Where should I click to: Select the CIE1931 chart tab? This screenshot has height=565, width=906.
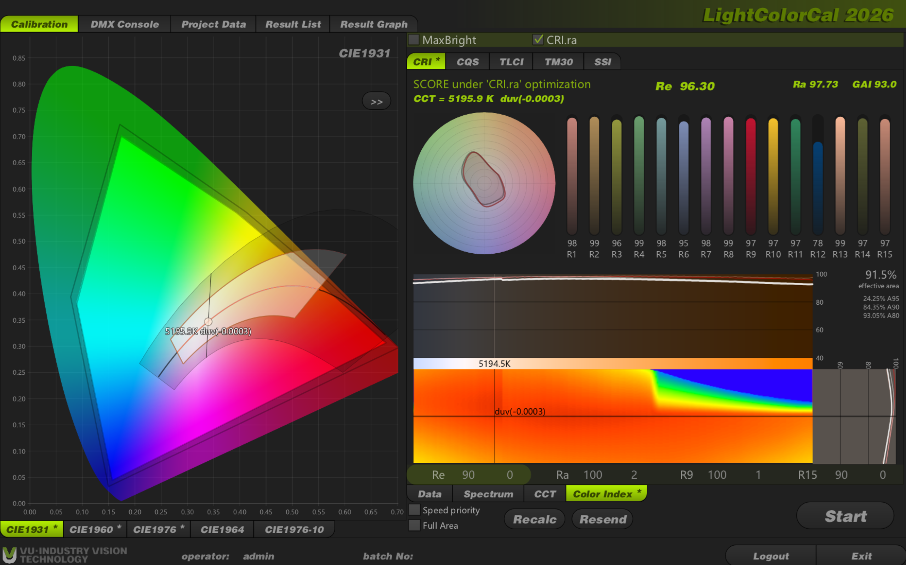click(32, 529)
